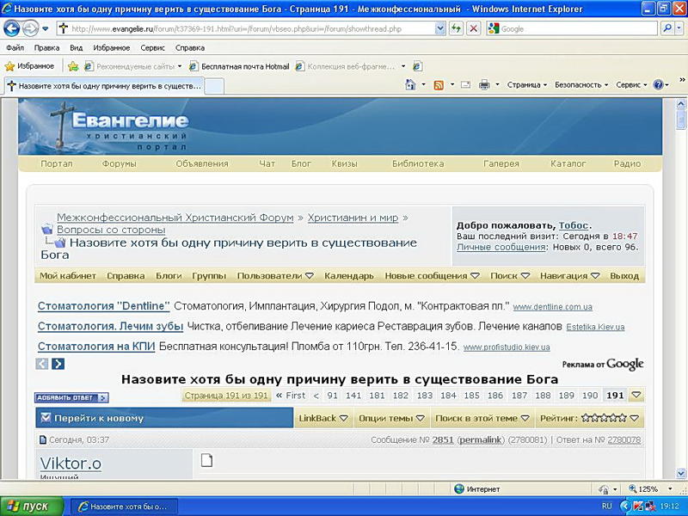The image size is (688, 516).
Task: Click the help question mark icon
Action: 658,85
